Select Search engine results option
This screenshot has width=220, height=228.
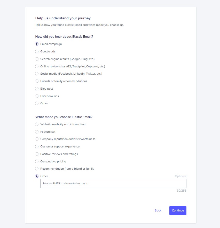(x=37, y=59)
